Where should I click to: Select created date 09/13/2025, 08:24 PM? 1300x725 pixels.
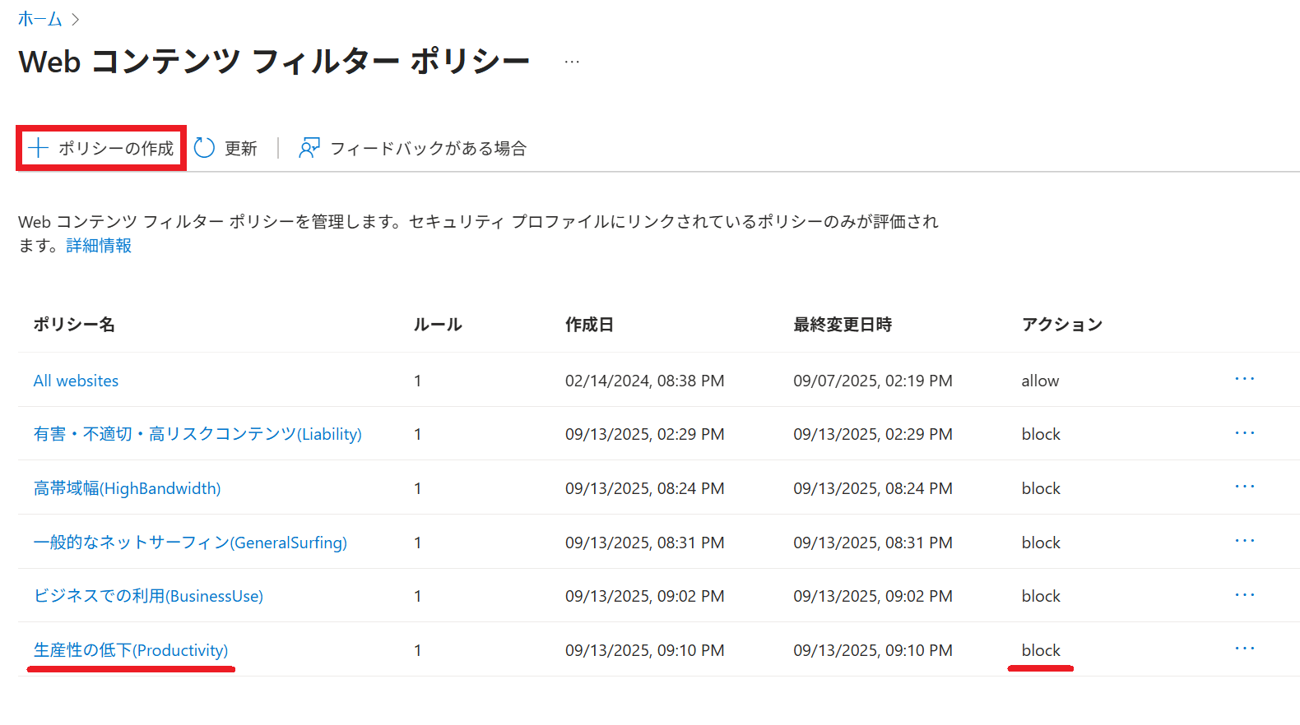(645, 488)
